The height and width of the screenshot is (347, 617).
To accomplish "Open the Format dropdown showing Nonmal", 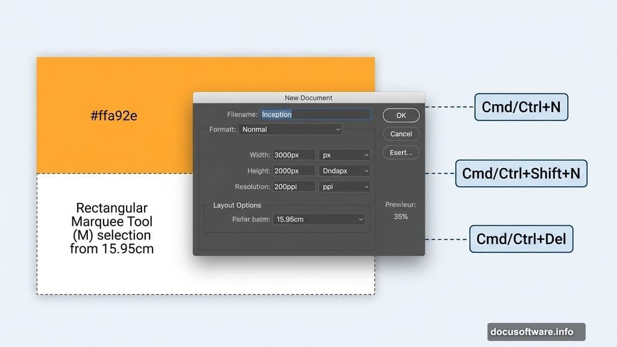I will (290, 129).
